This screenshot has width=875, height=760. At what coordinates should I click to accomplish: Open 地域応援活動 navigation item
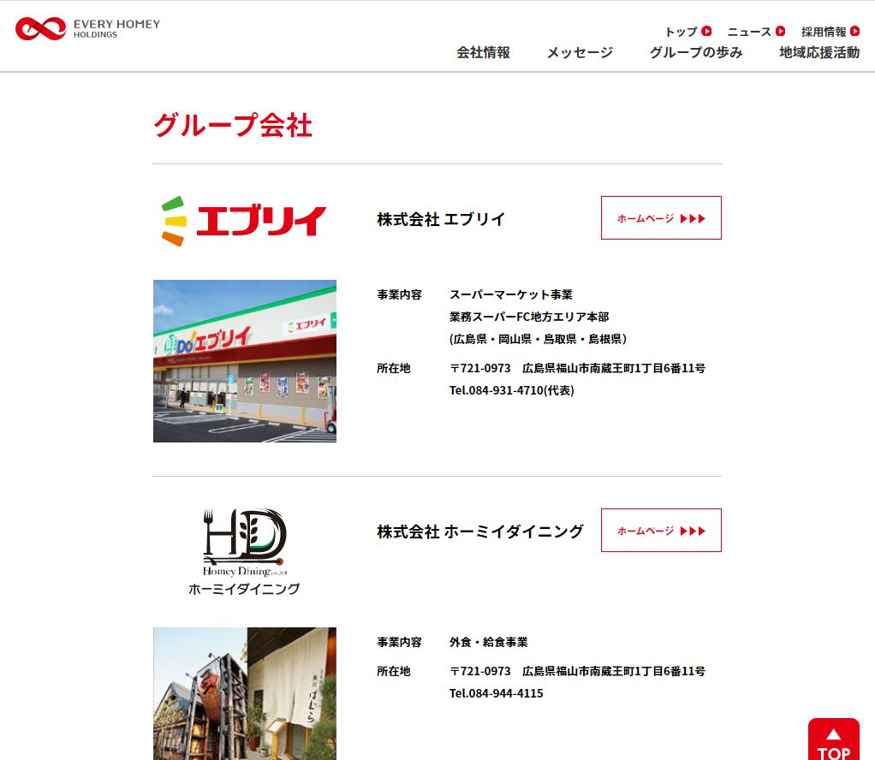click(x=818, y=52)
